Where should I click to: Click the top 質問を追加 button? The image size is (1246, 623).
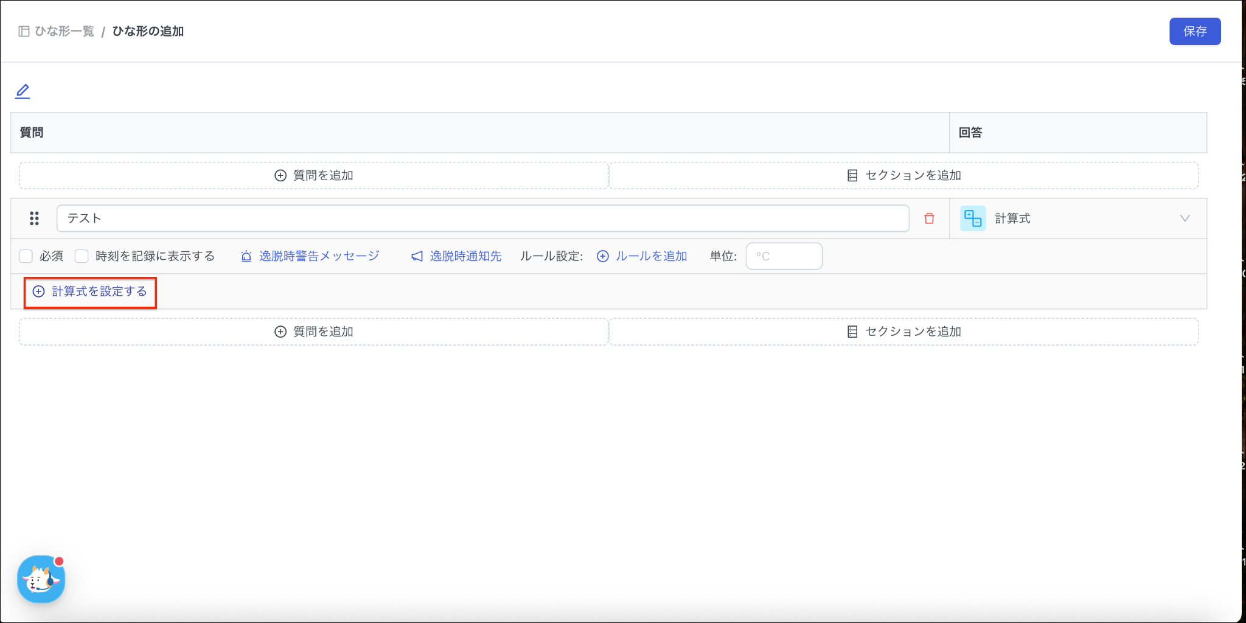[x=314, y=176]
